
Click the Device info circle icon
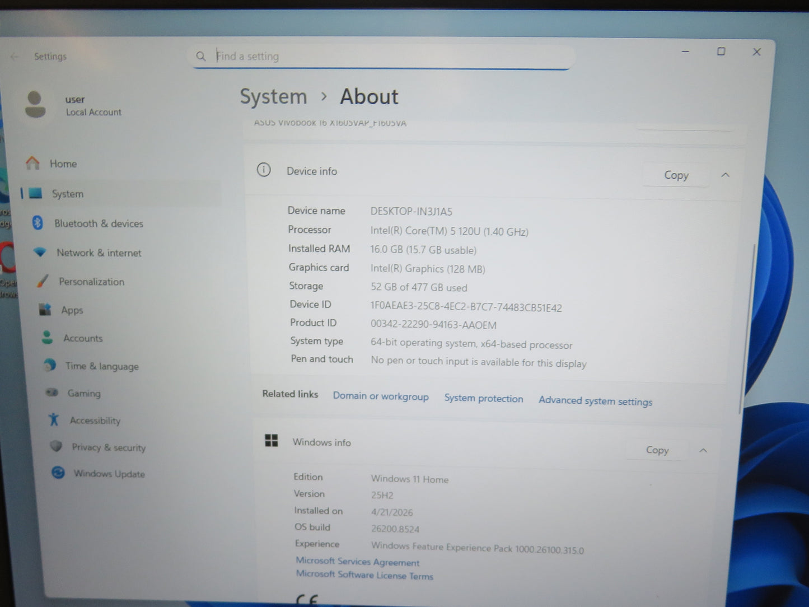[264, 170]
